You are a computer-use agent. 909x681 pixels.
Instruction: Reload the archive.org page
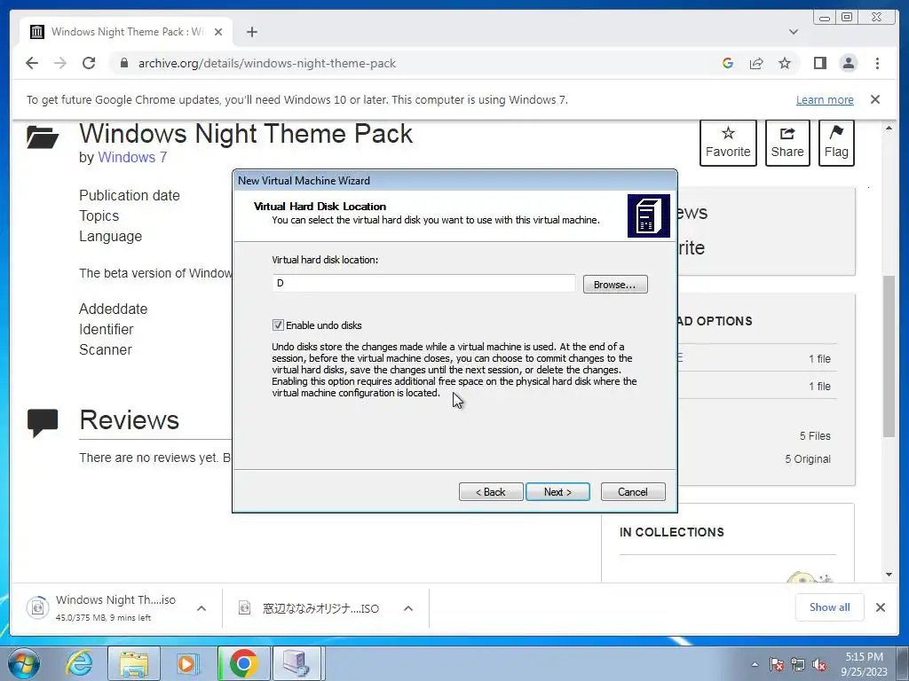(x=89, y=63)
